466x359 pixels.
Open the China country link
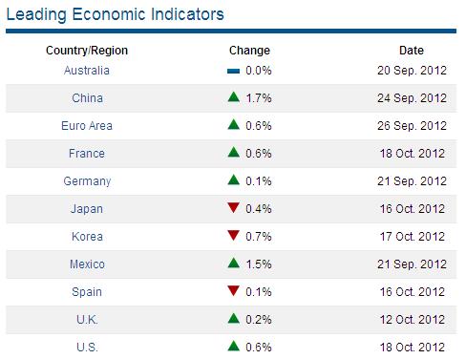click(x=87, y=98)
